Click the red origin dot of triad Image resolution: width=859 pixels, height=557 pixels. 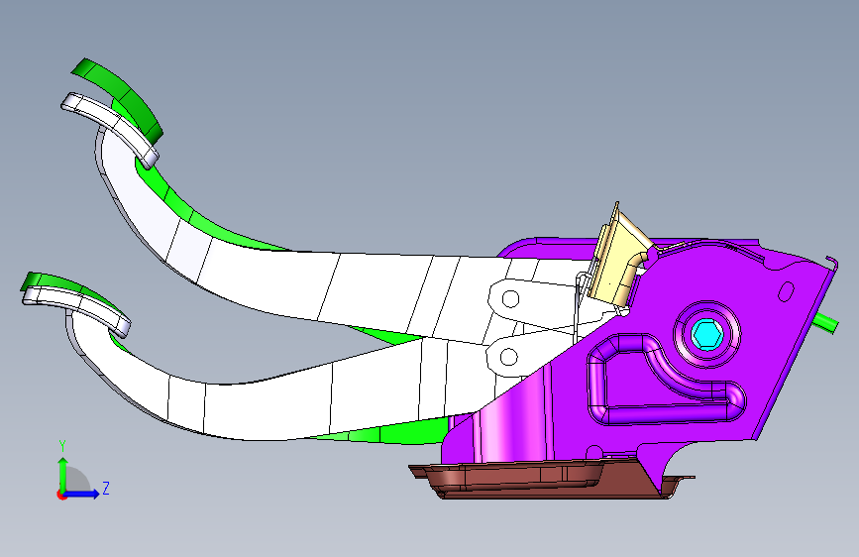tap(61, 495)
